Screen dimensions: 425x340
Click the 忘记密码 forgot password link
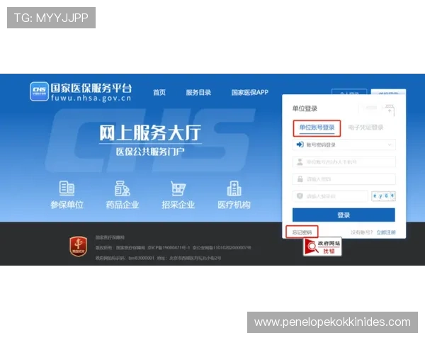[302, 232]
